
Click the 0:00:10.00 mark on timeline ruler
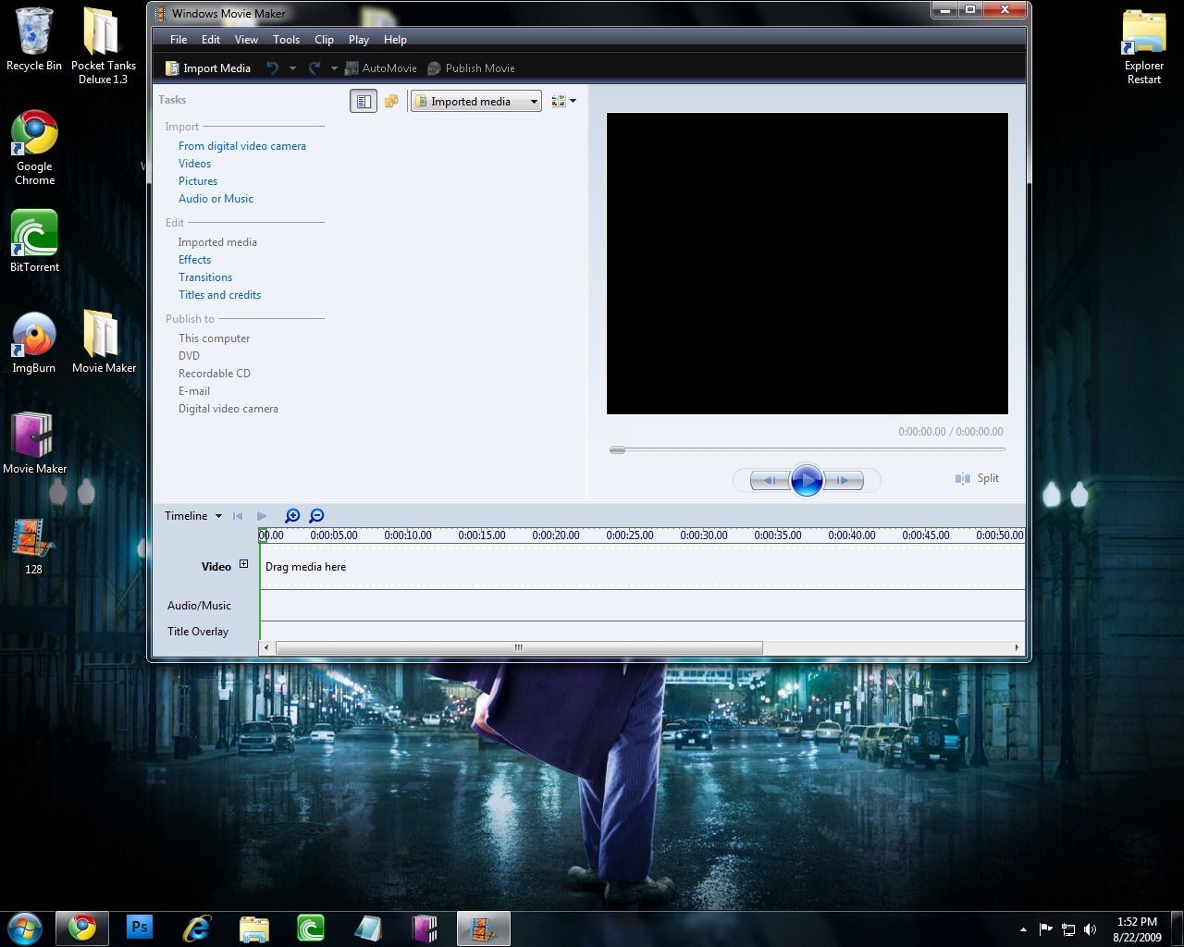(408, 535)
